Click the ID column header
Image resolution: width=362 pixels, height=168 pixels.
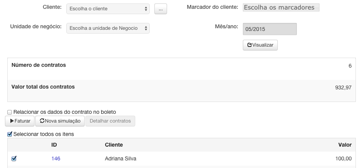[x=54, y=145]
